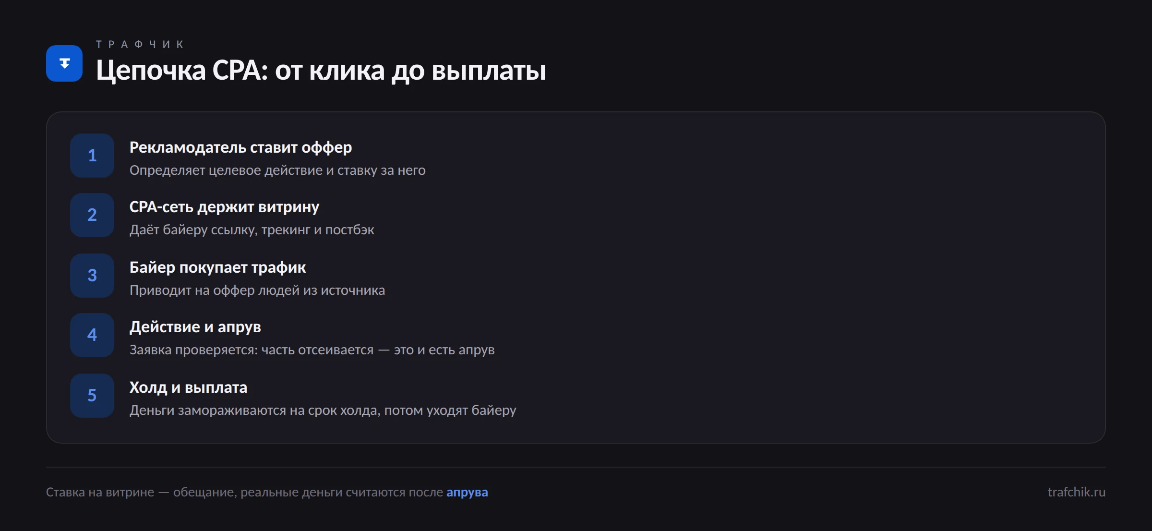Select the step number 3 badge
The height and width of the screenshot is (531, 1152).
[92, 276]
